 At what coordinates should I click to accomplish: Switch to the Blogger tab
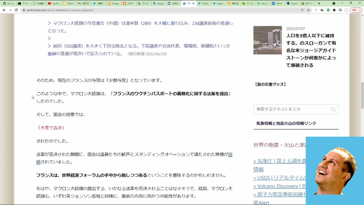(114, 3)
